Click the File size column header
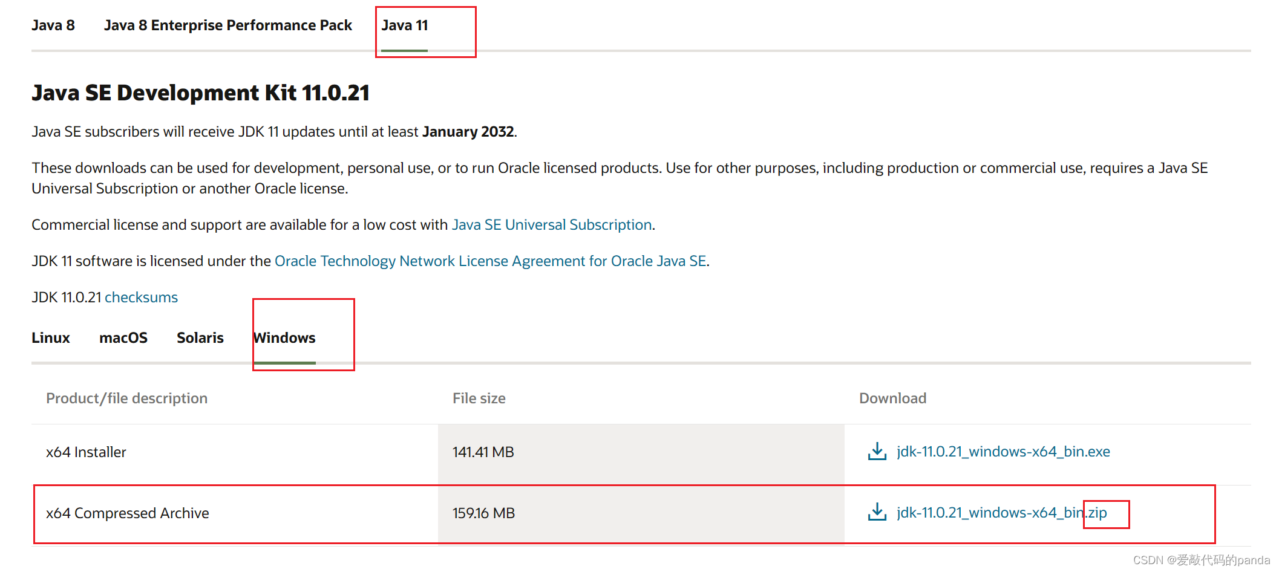 [x=479, y=398]
